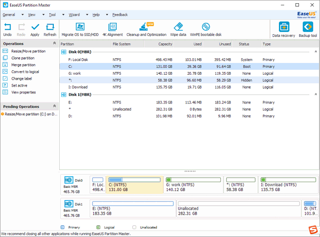Expand the dropdown arrow next to Help
The height and width of the screenshot is (237, 320).
coord(107,15)
